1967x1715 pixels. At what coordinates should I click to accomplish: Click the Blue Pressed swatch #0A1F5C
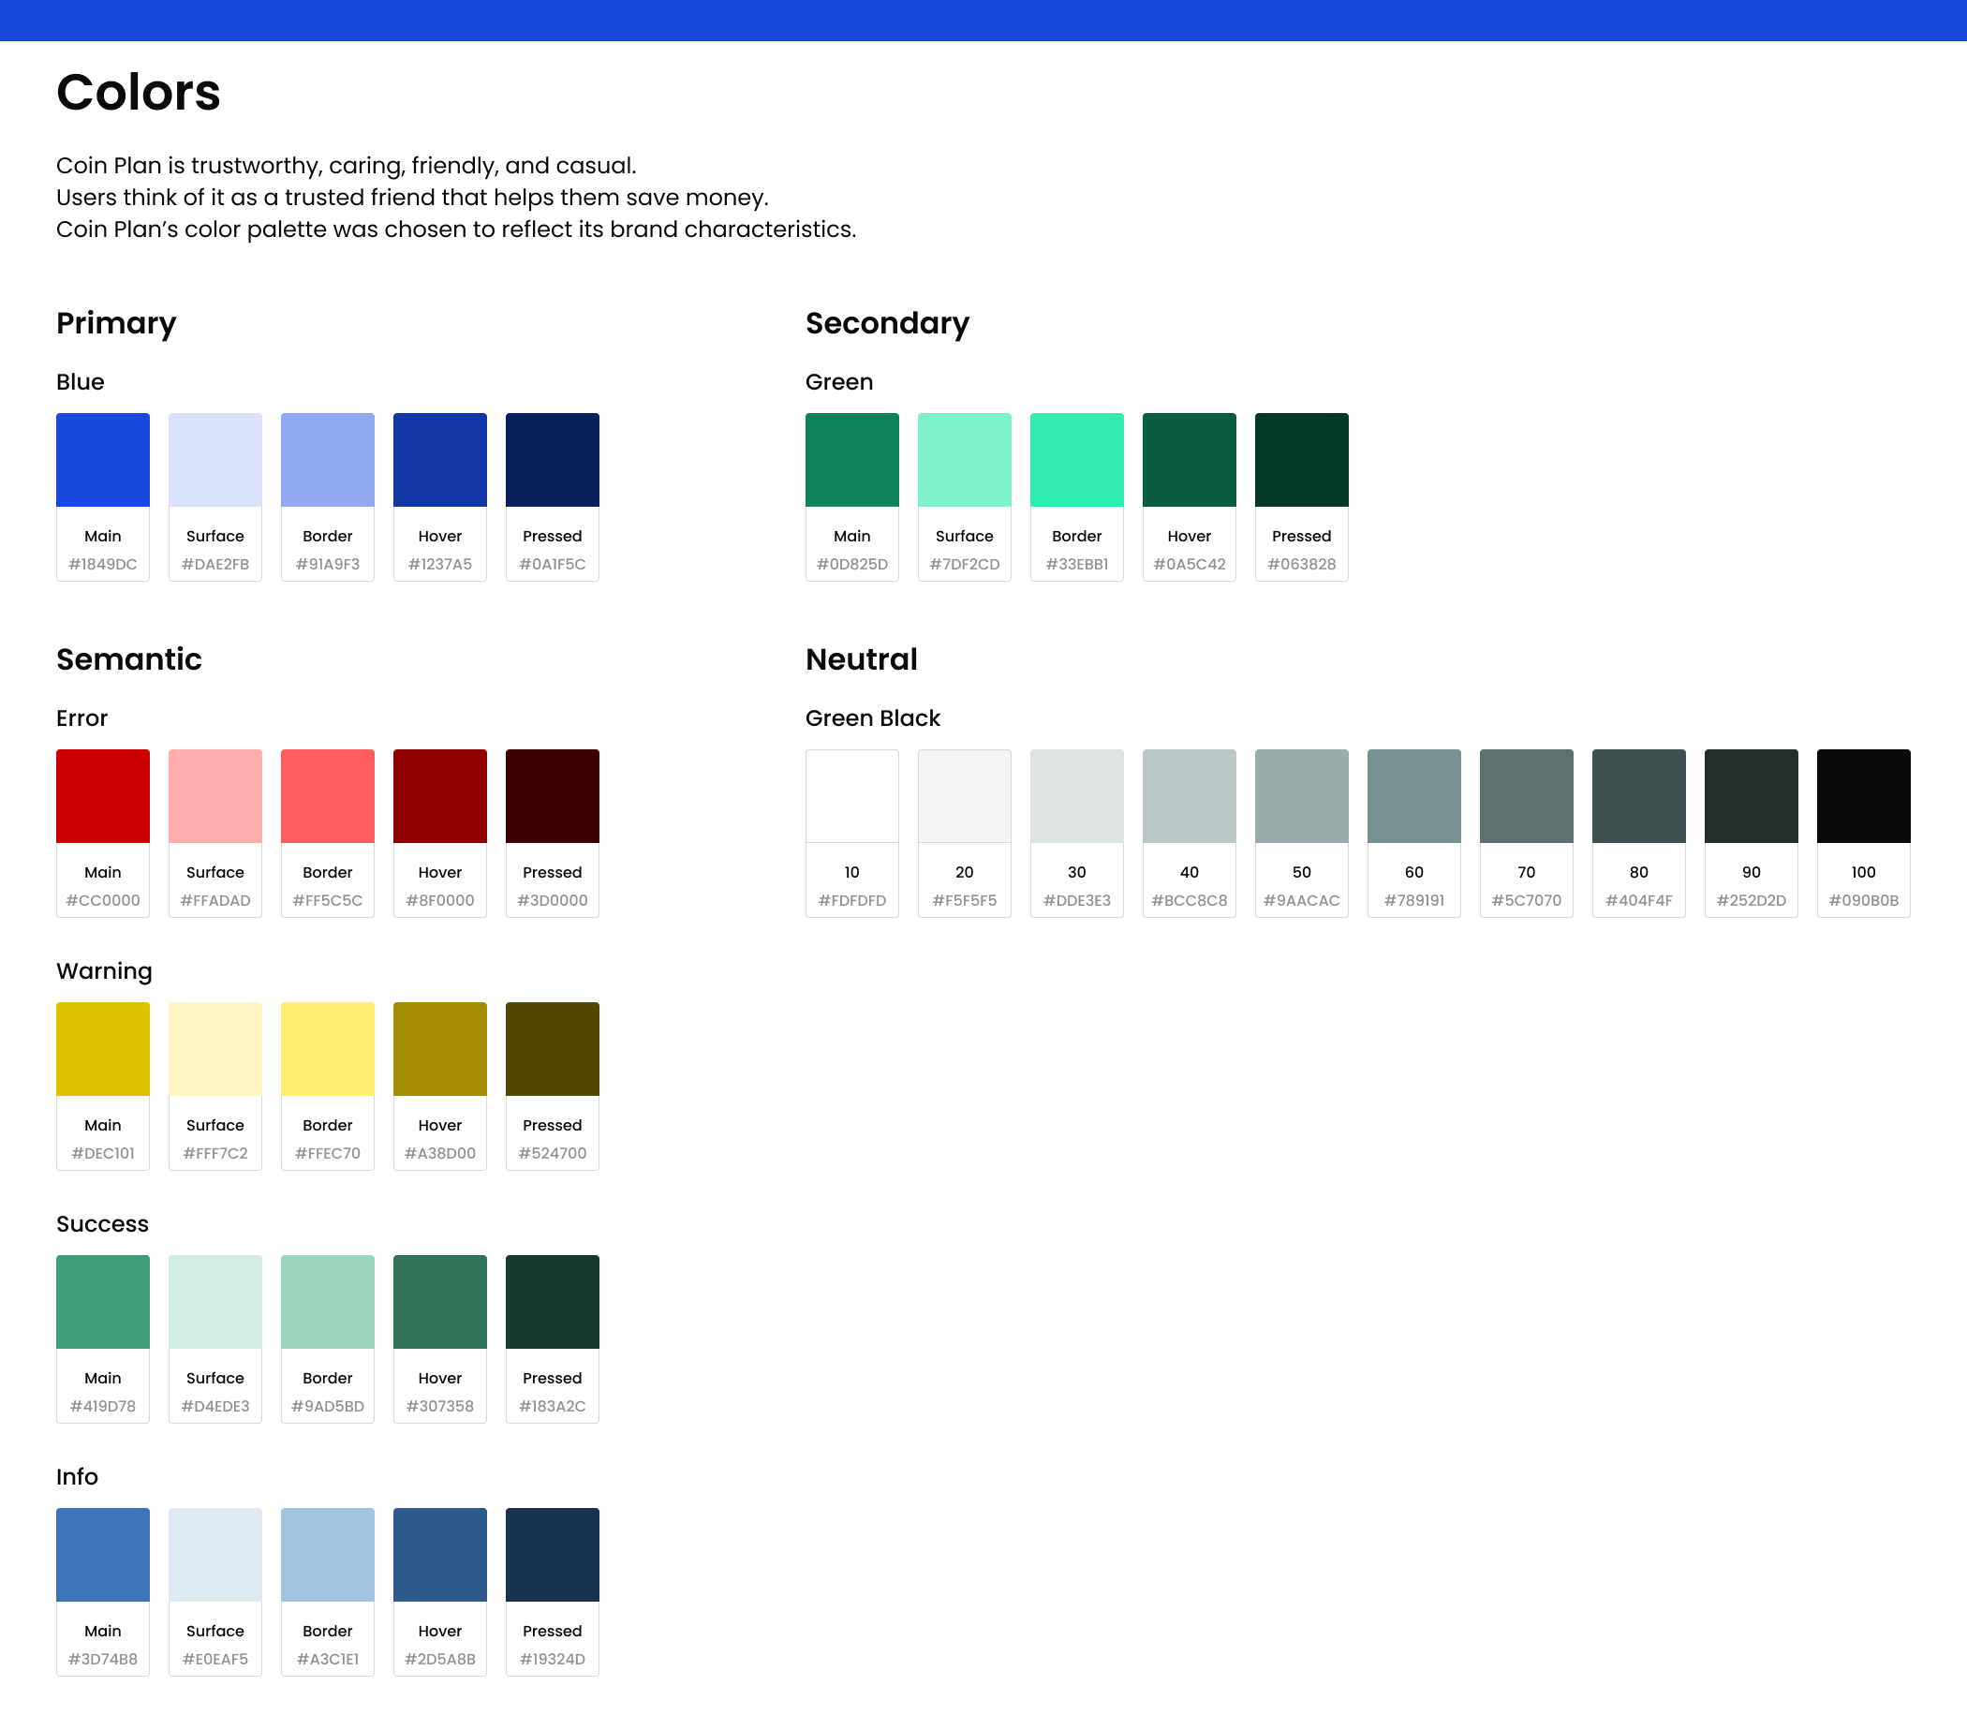coord(553,460)
